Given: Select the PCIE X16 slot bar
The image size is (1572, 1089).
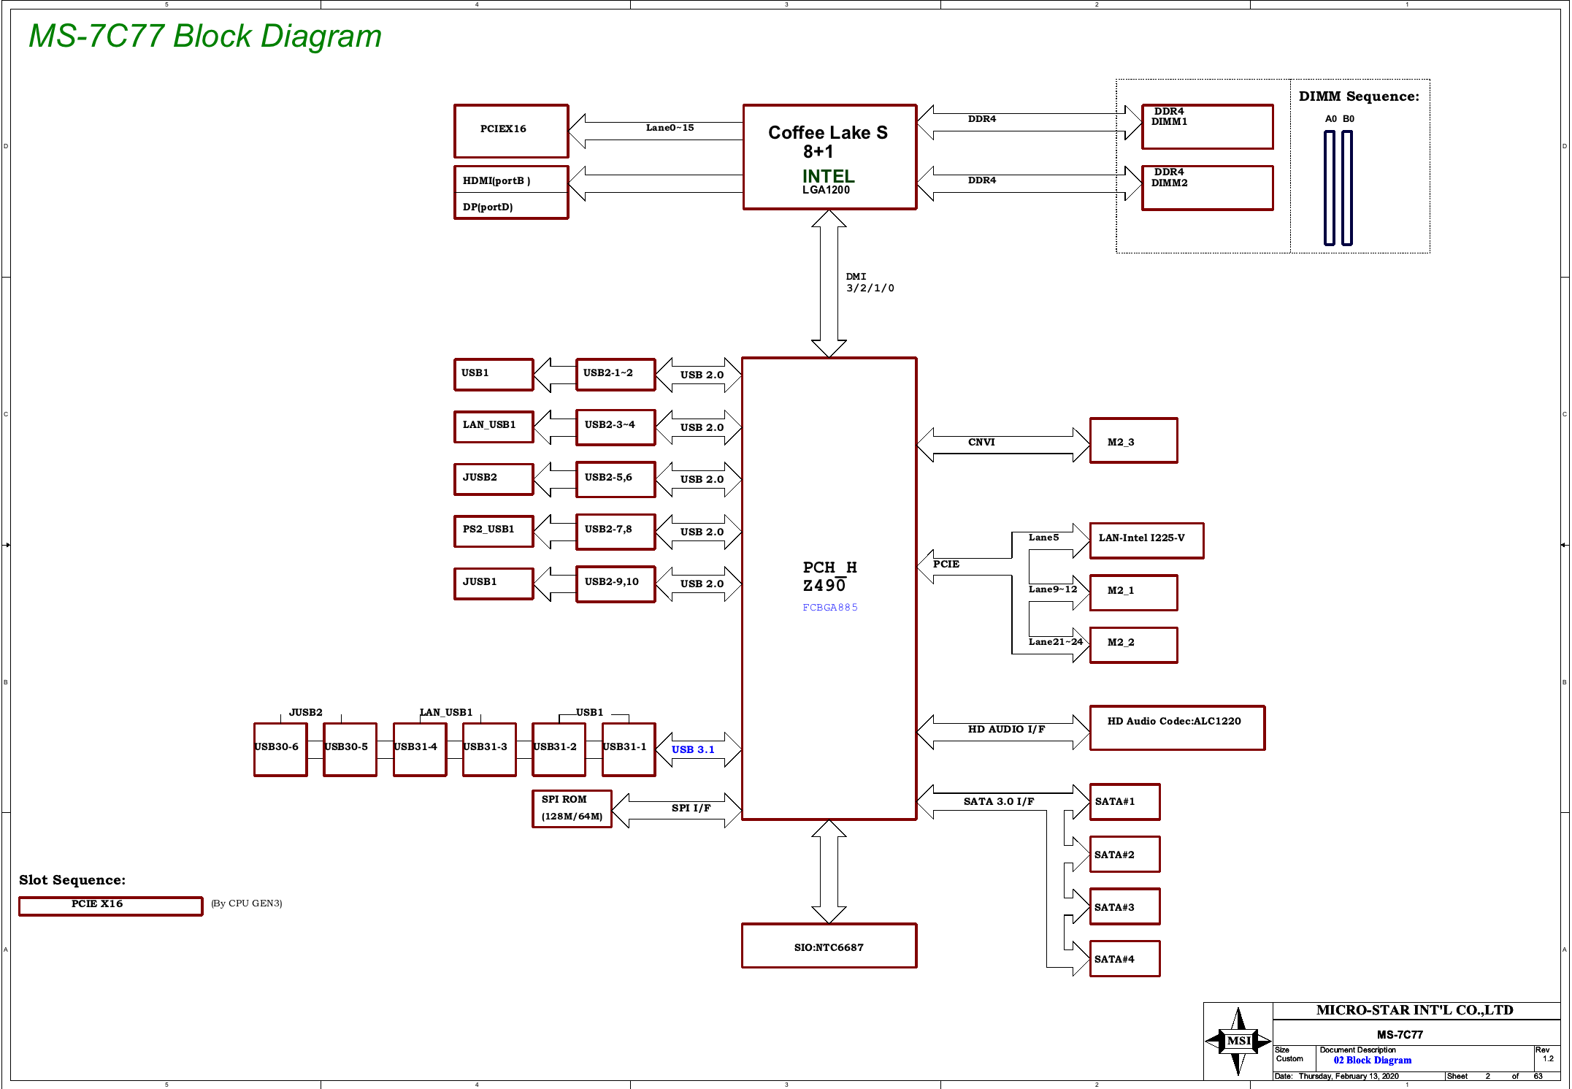Looking at the screenshot, I should coord(110,906).
